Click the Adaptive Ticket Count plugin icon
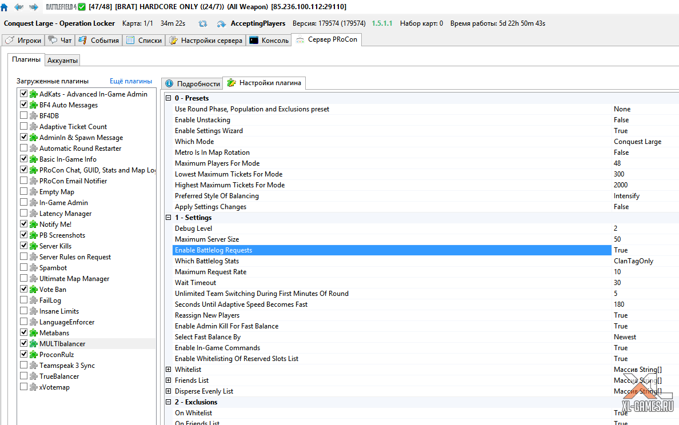Image resolution: width=679 pixels, height=425 pixels. pyautogui.click(x=33, y=126)
